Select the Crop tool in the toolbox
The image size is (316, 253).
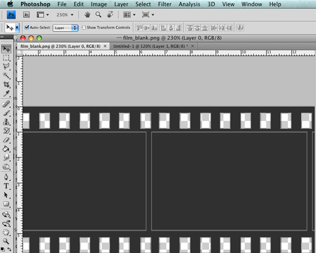click(x=7, y=84)
